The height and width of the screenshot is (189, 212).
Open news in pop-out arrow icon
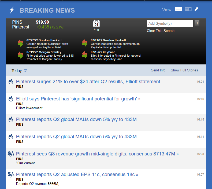196,9
